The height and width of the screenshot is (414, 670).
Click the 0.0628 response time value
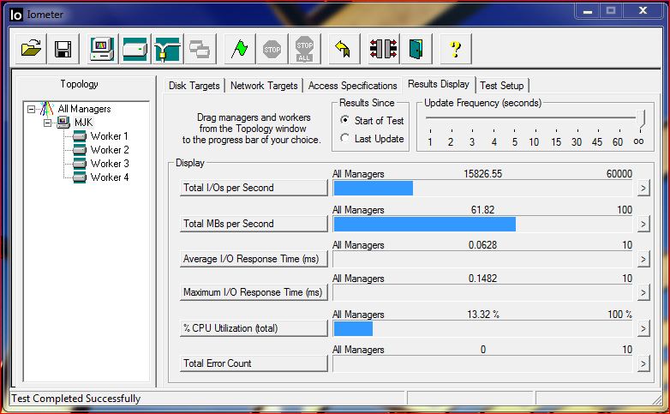[482, 245]
